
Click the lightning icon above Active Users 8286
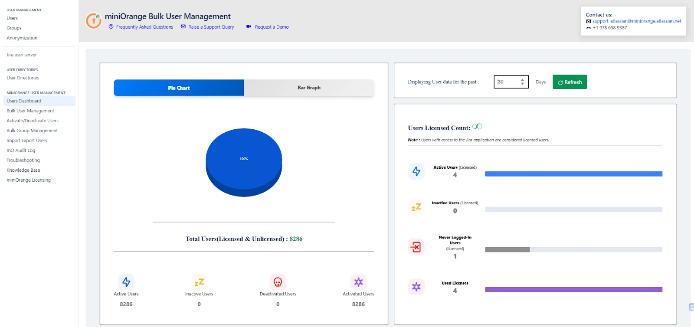click(126, 282)
